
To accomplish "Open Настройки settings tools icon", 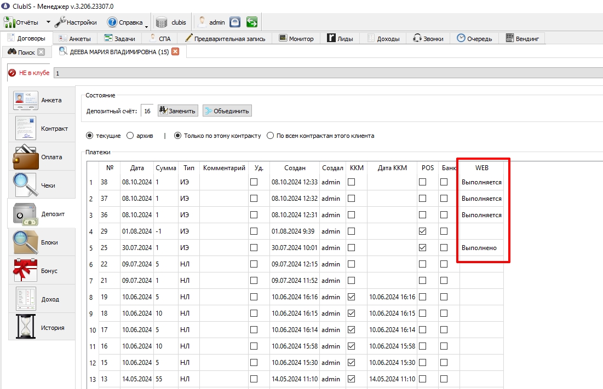I will 60,22.
